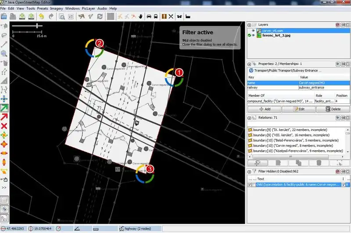The width and height of the screenshot is (351, 233).
Task: Toggle visibility of corvin_v6.osm layer
Action: [254, 30]
